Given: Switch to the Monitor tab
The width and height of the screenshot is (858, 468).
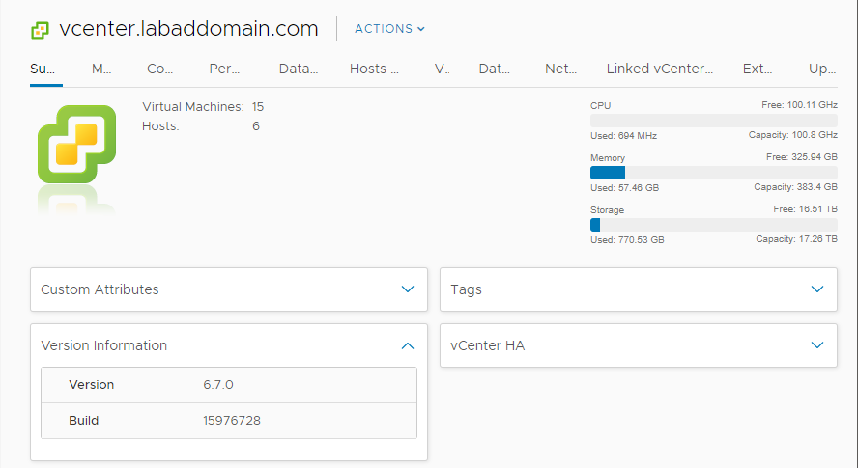Looking at the screenshot, I should pos(101,69).
